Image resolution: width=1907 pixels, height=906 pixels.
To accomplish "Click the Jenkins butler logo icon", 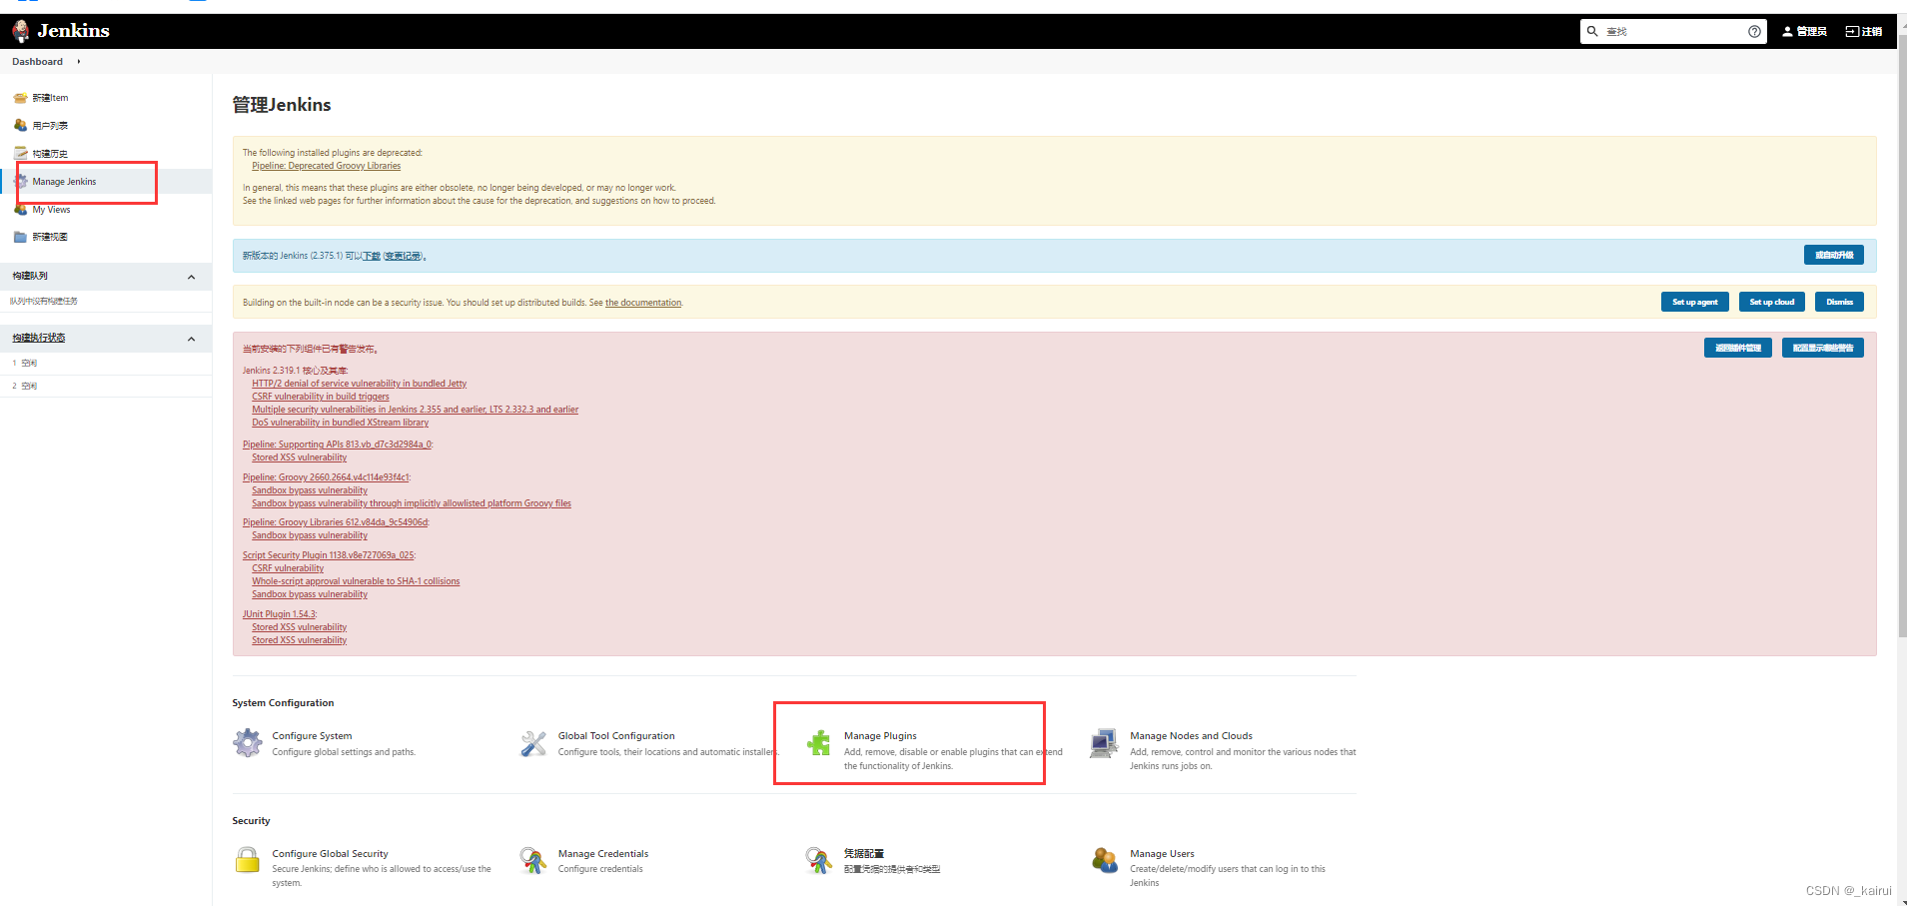I will (x=21, y=31).
